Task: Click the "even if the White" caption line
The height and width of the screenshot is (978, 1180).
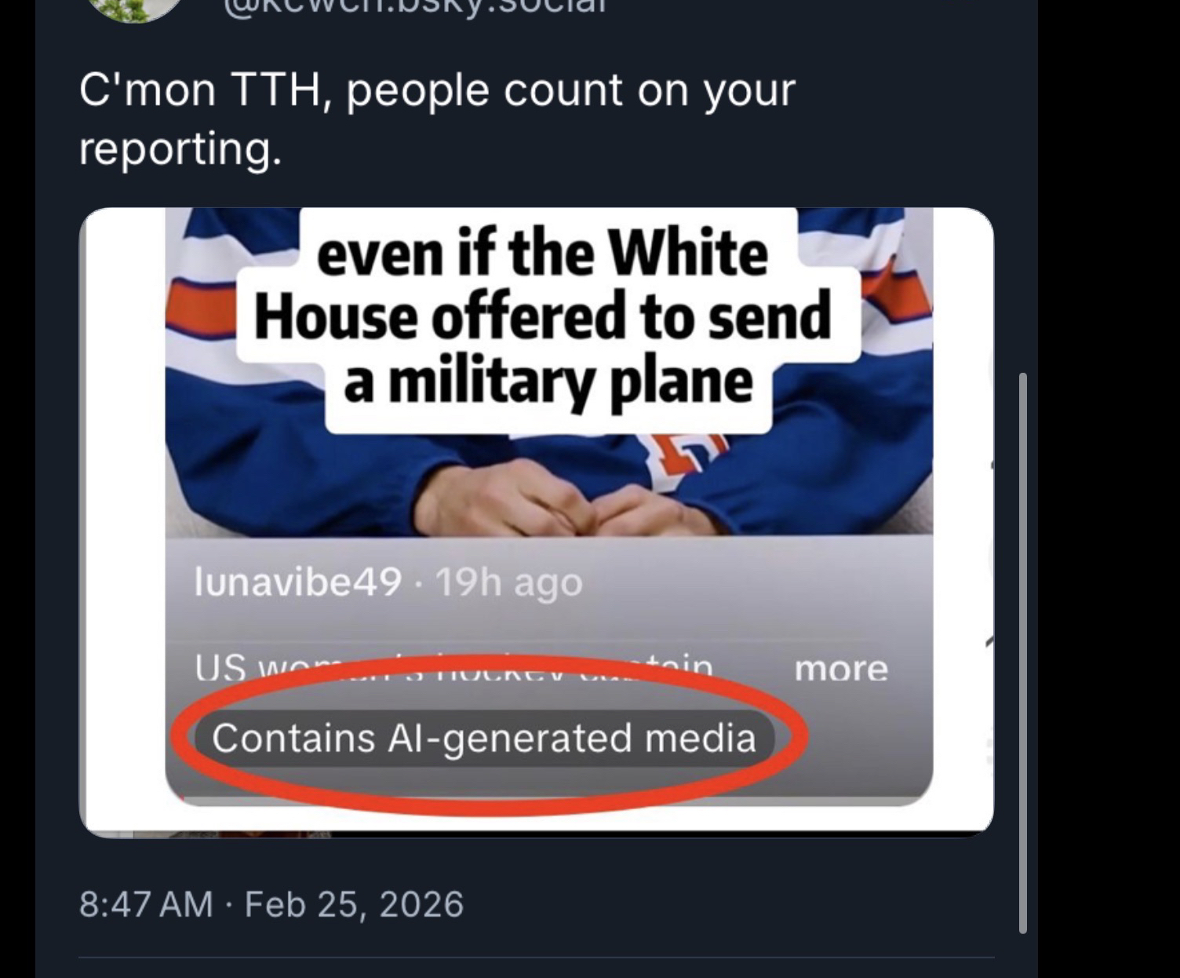Action: pos(541,254)
